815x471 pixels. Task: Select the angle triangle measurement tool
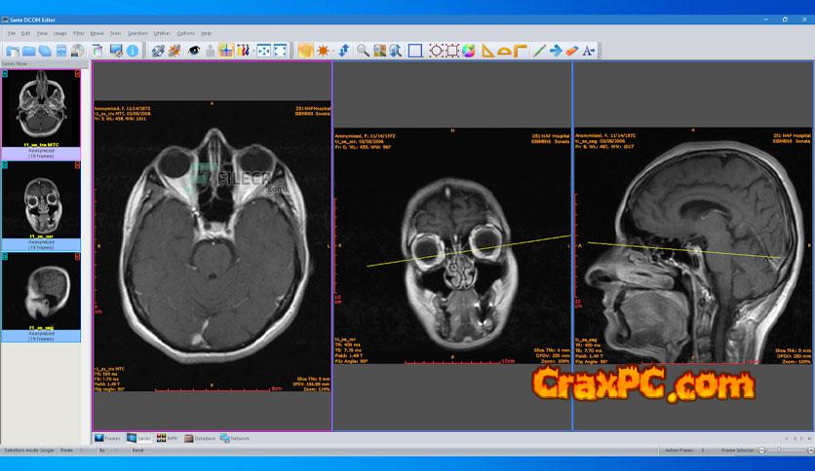(487, 50)
